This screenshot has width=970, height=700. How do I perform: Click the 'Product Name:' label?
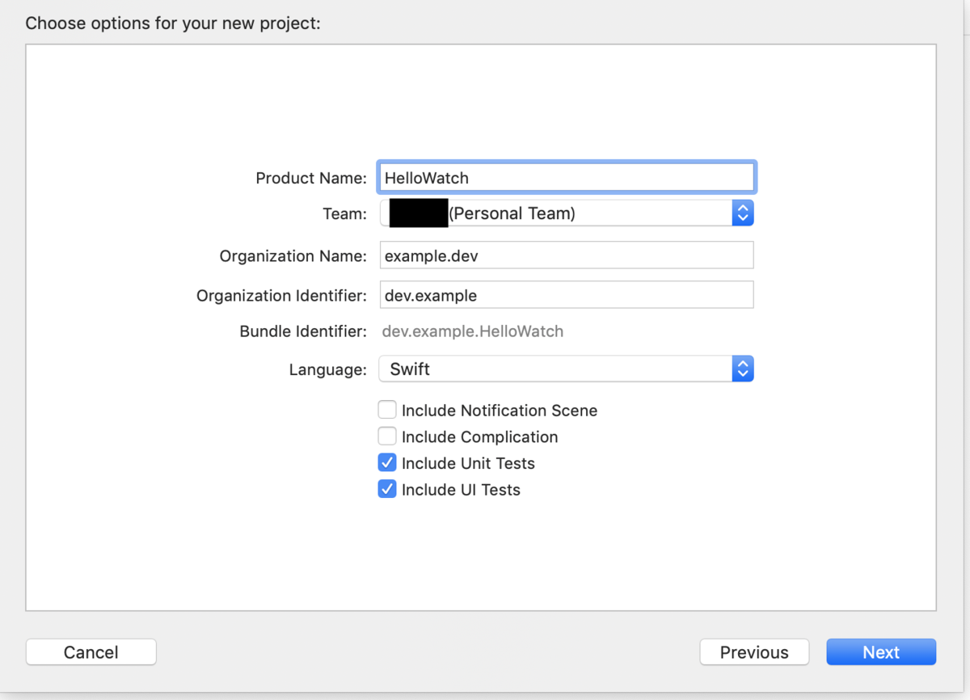point(311,178)
